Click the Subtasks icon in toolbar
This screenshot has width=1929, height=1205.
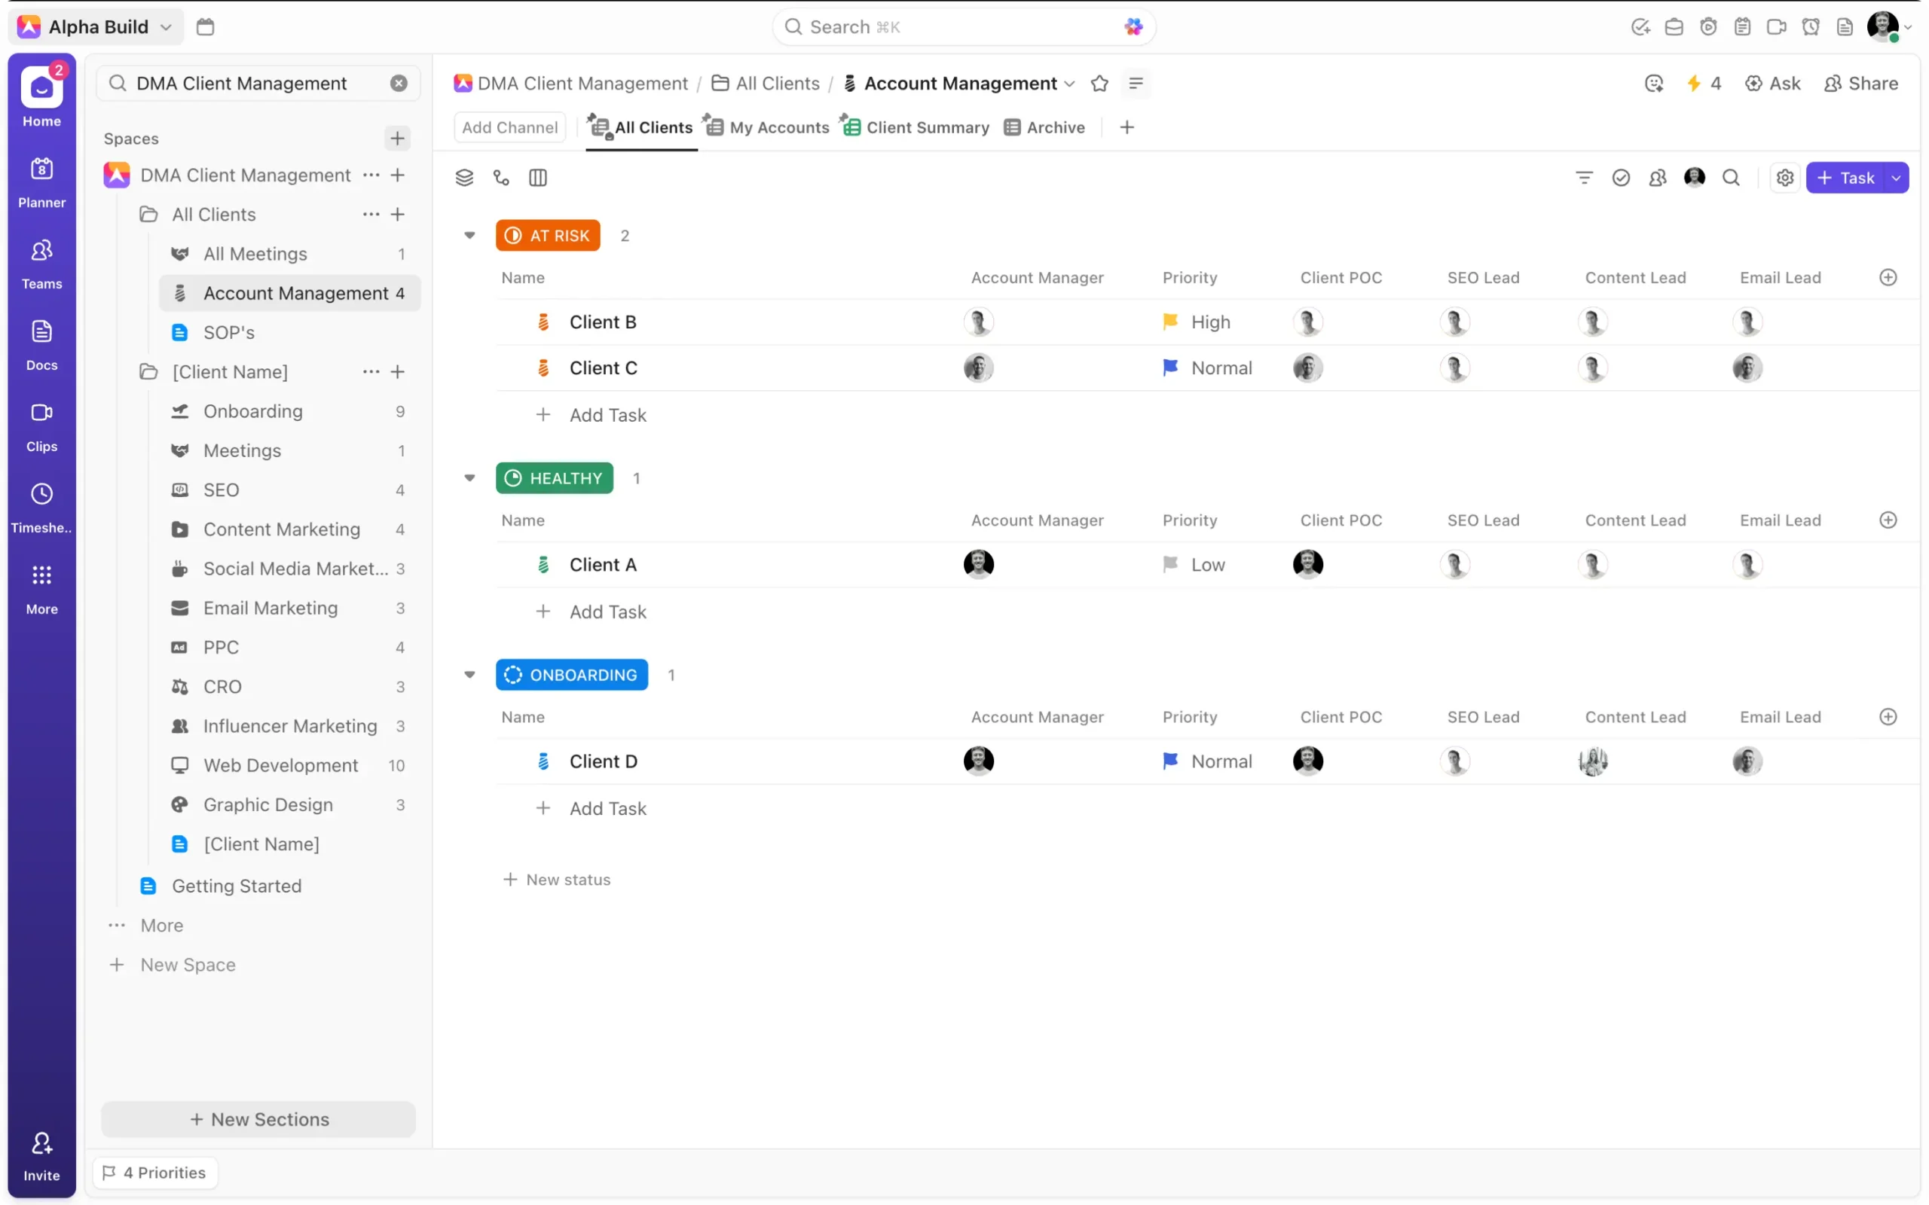500,178
